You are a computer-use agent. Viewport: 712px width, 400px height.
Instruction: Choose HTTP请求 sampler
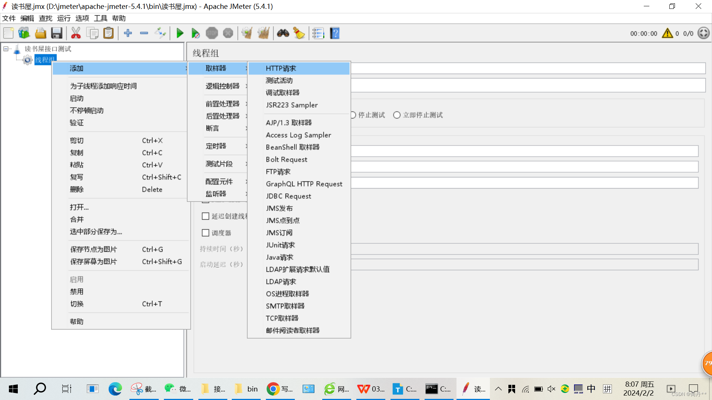click(299, 69)
